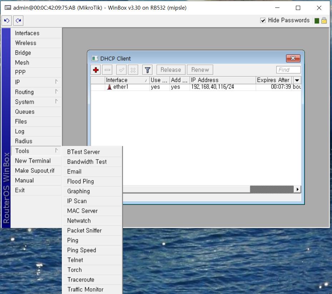Select Telnet in Tools submenu
The width and height of the screenshot is (332, 294).
coord(93,260)
